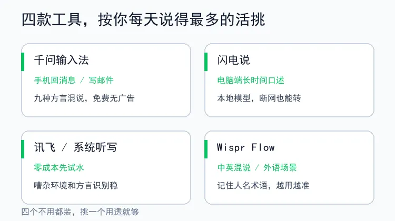Click the main heading 四款工具
Image resolution: width=395 pixels, height=221 pixels.
52,20
